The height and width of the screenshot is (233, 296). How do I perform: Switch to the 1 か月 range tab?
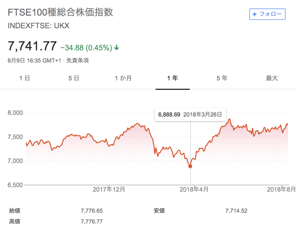point(123,78)
